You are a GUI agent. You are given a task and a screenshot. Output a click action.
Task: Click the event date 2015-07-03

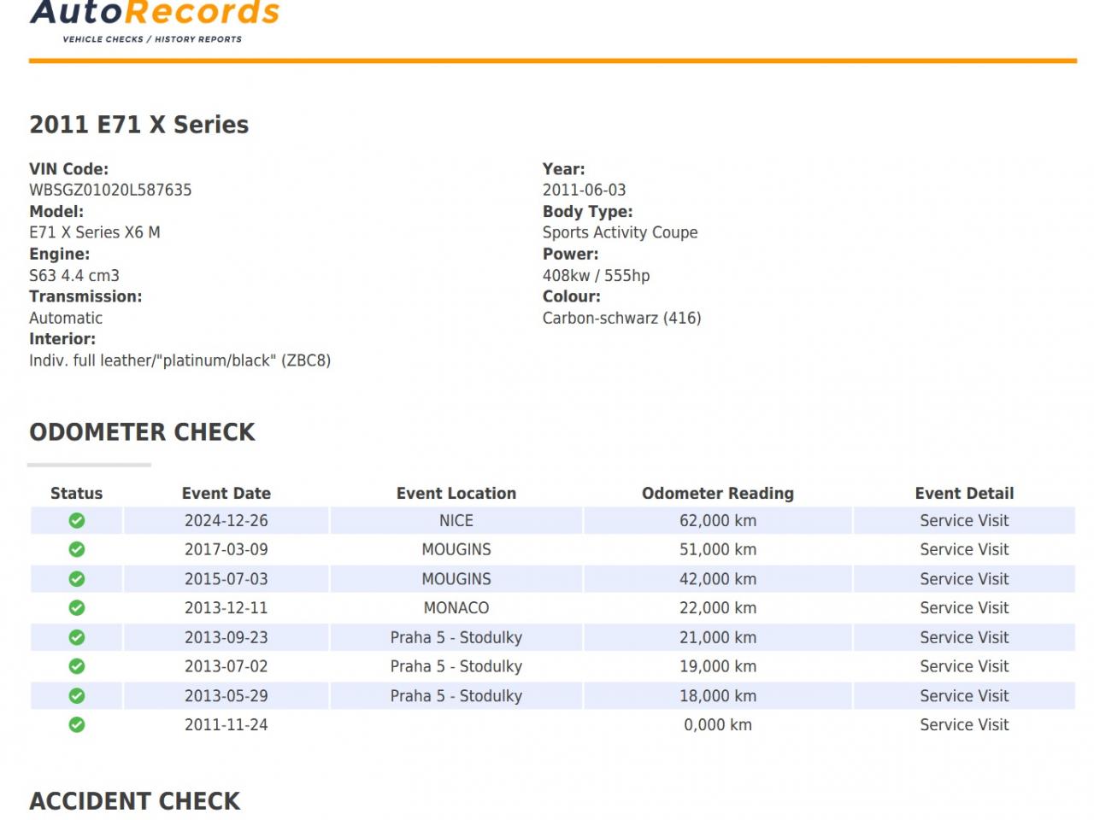pyautogui.click(x=226, y=579)
